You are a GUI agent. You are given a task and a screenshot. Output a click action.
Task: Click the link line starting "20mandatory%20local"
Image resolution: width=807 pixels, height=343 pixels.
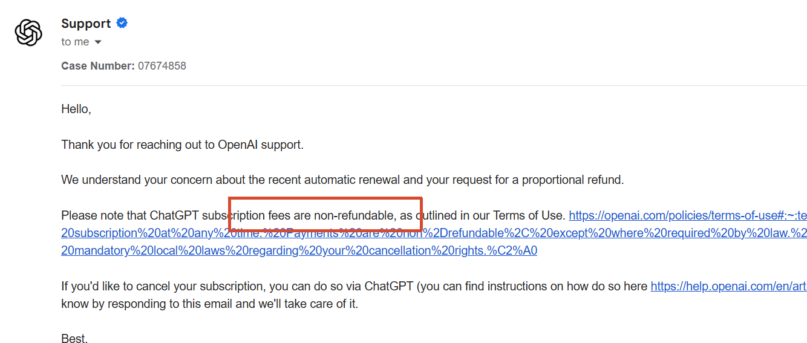tap(299, 250)
